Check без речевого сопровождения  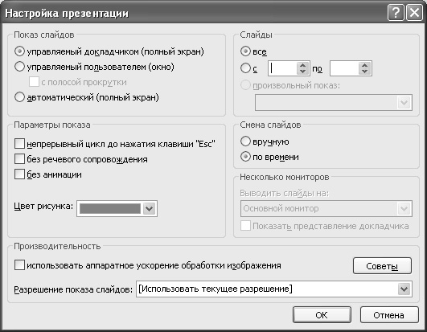tap(19, 158)
